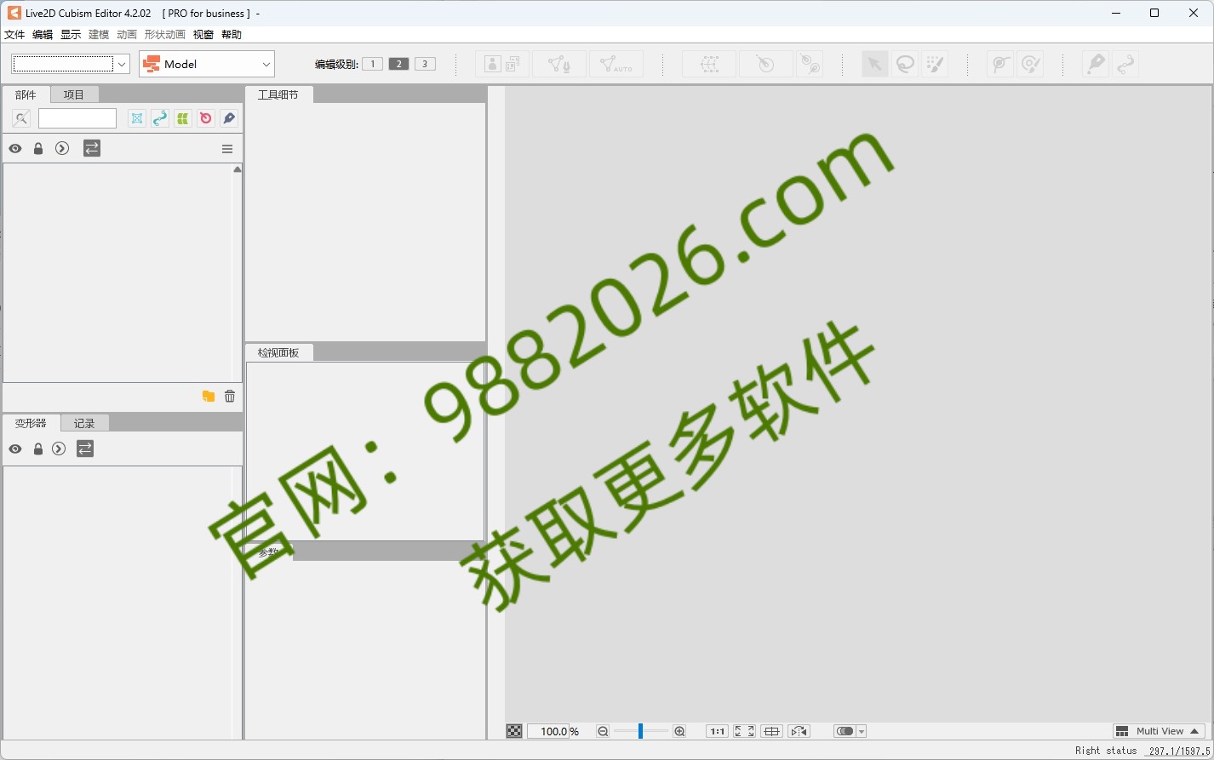Create new folder in parts panel
Screen dimensions: 1214x760
coord(209,396)
